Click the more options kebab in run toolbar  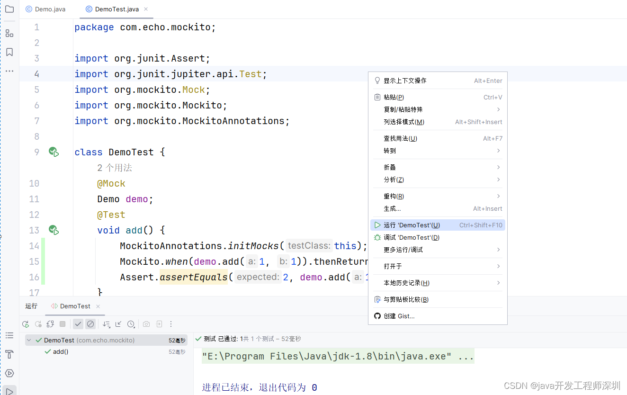[171, 324]
